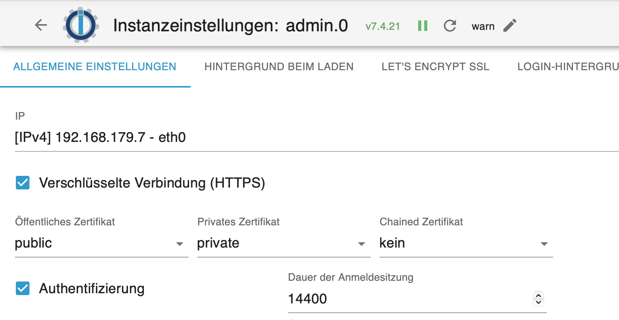Open the Let's Encrypt SSL tab
Image resolution: width=619 pixels, height=320 pixels.
pos(435,67)
